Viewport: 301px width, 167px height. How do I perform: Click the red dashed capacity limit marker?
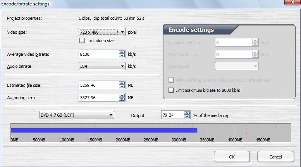pyautogui.click(x=246, y=132)
